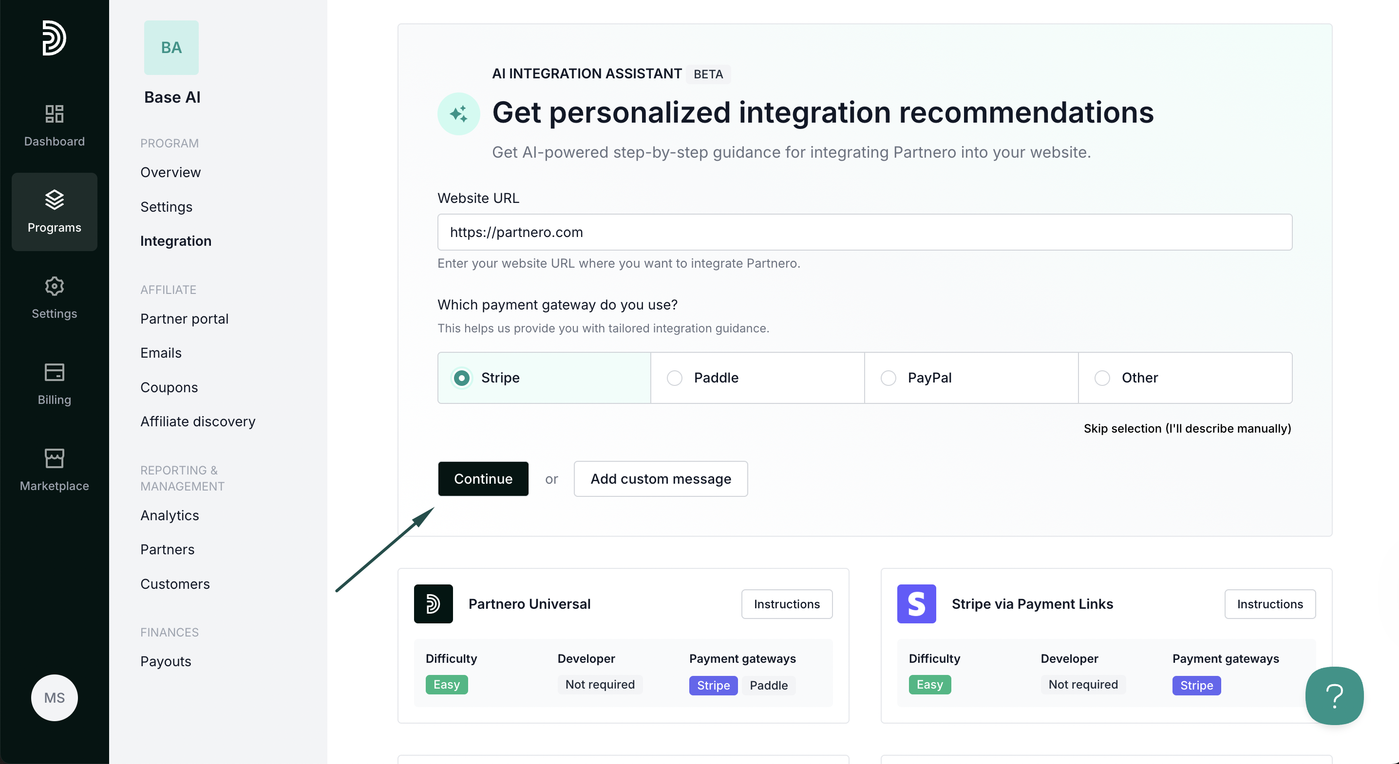Go to program Overview
Screen dimensions: 1399x764
170,172
